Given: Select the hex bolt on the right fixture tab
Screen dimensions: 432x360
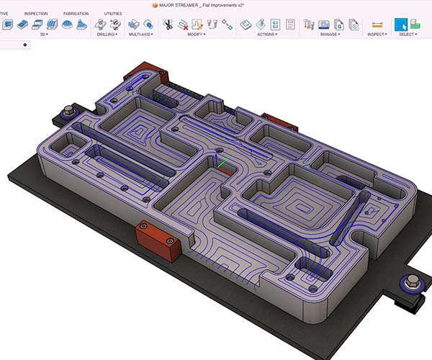Looking at the screenshot, I should point(412,282).
